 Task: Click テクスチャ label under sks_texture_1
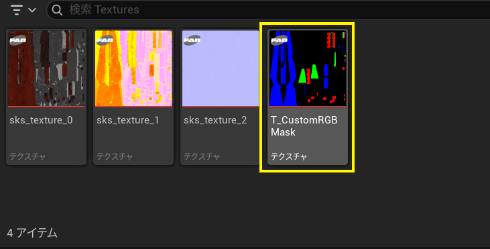pos(115,156)
